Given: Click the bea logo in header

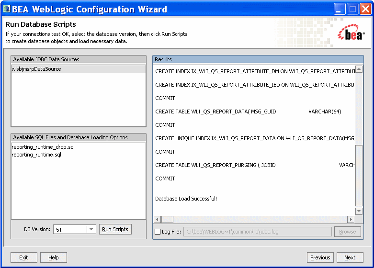Looking at the screenshot, I should [x=351, y=34].
